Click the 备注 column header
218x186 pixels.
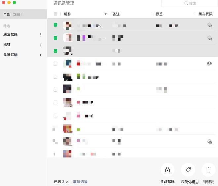116,14
